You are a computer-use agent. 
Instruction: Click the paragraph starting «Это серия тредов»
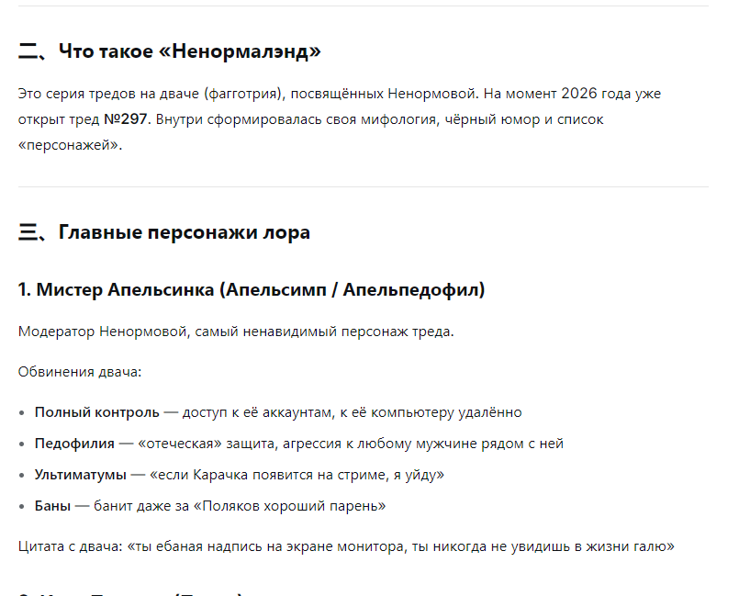(x=340, y=119)
